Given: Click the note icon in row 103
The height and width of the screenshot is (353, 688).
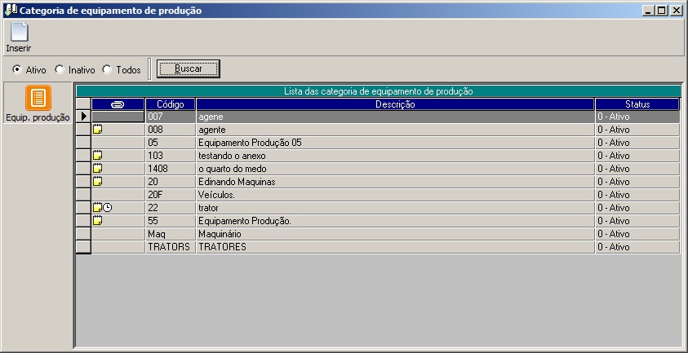Looking at the screenshot, I should (x=98, y=156).
